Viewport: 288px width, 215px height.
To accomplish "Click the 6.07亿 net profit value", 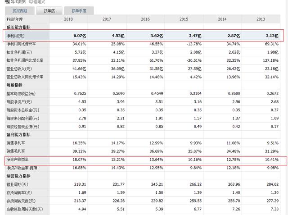I will point(80,36).
